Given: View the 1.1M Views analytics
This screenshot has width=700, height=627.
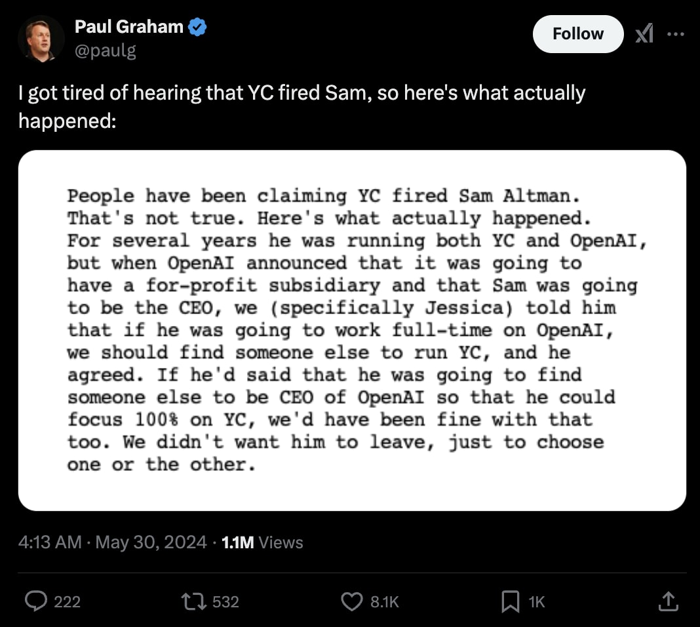Looking at the screenshot, I should click(x=262, y=542).
